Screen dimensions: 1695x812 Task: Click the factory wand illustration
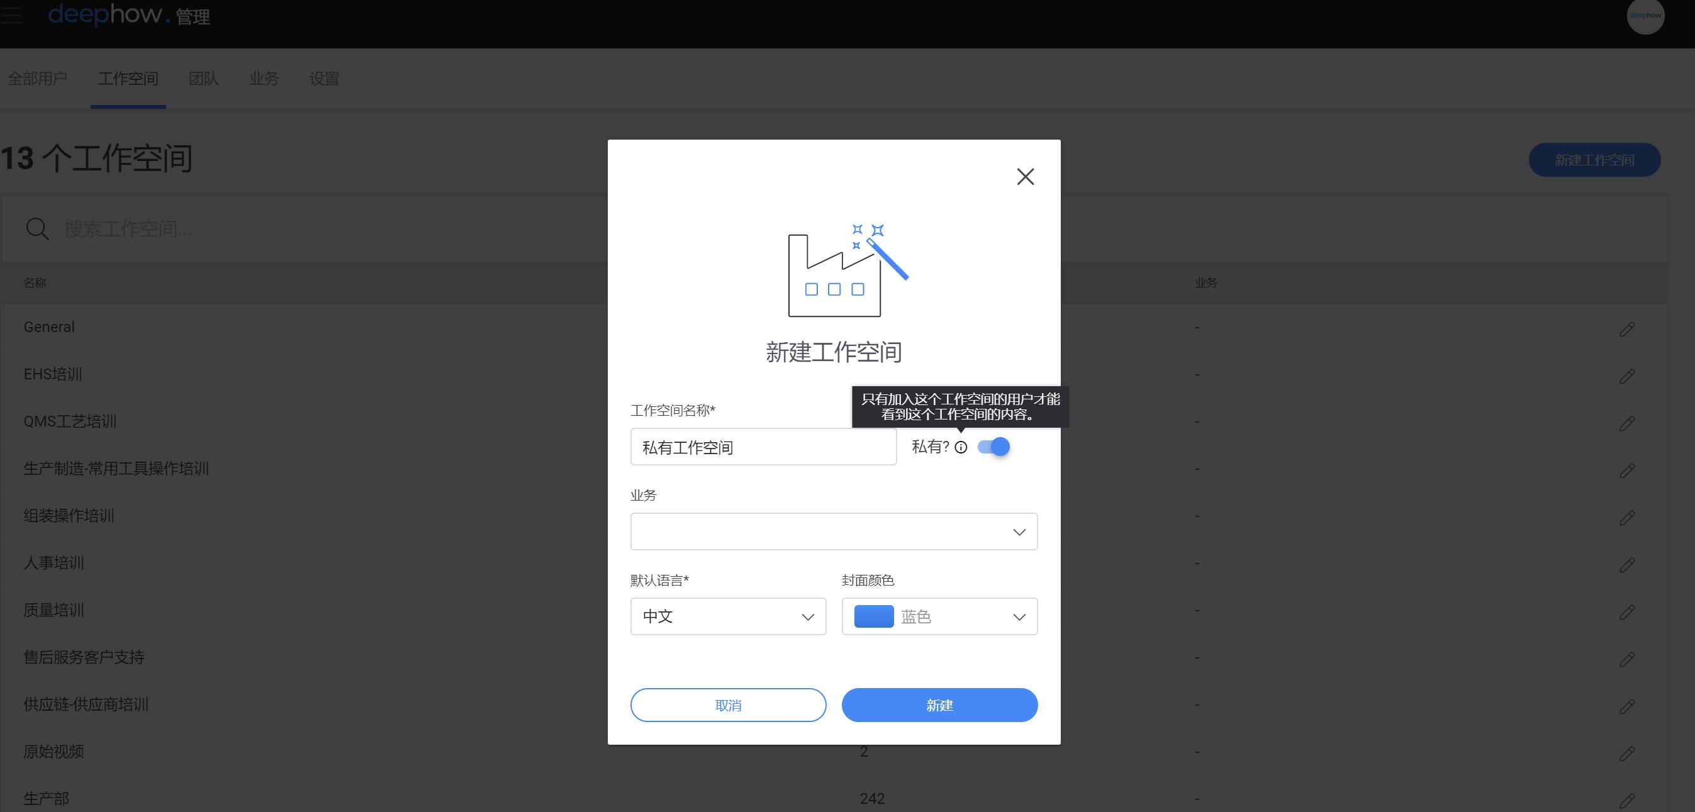coord(848,270)
